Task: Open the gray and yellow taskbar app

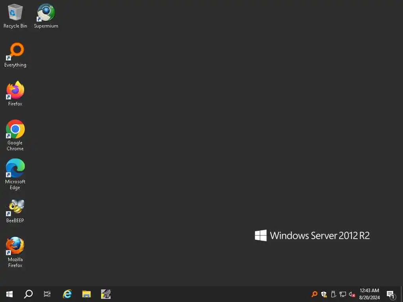Action: coord(106,294)
